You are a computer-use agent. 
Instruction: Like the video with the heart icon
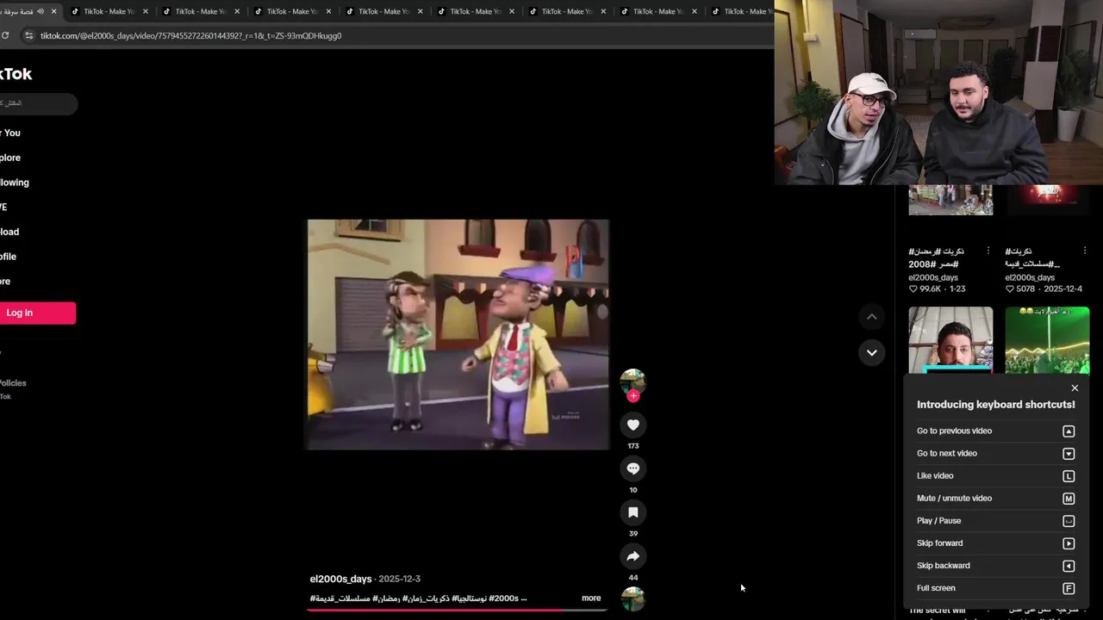tap(633, 425)
